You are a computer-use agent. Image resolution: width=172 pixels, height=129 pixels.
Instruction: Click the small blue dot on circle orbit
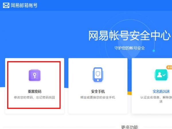click(x=154, y=51)
